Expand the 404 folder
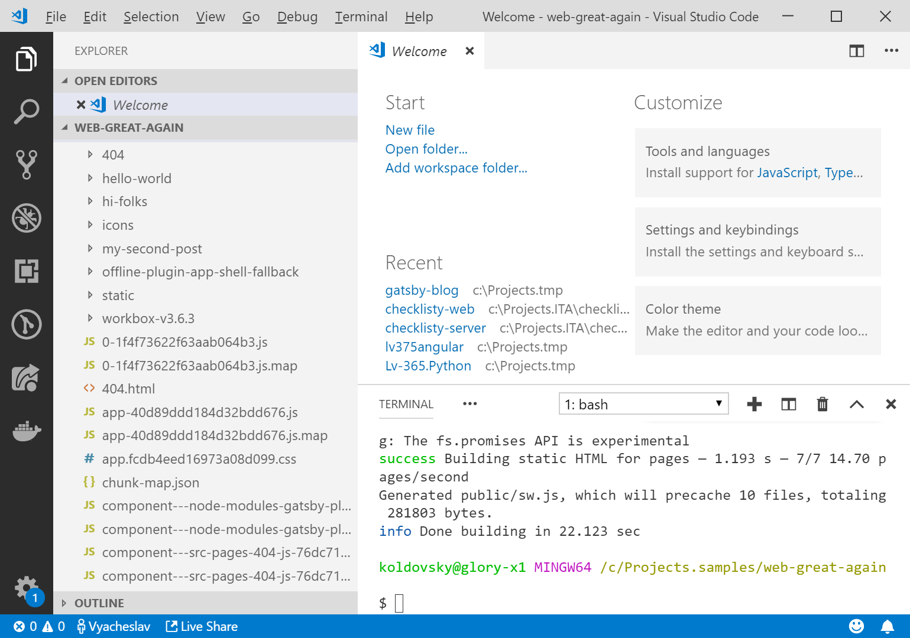 click(205, 155)
